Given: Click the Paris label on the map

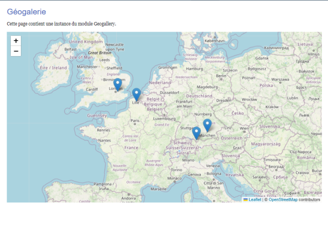Looking at the screenshot, I should pos(135,121).
